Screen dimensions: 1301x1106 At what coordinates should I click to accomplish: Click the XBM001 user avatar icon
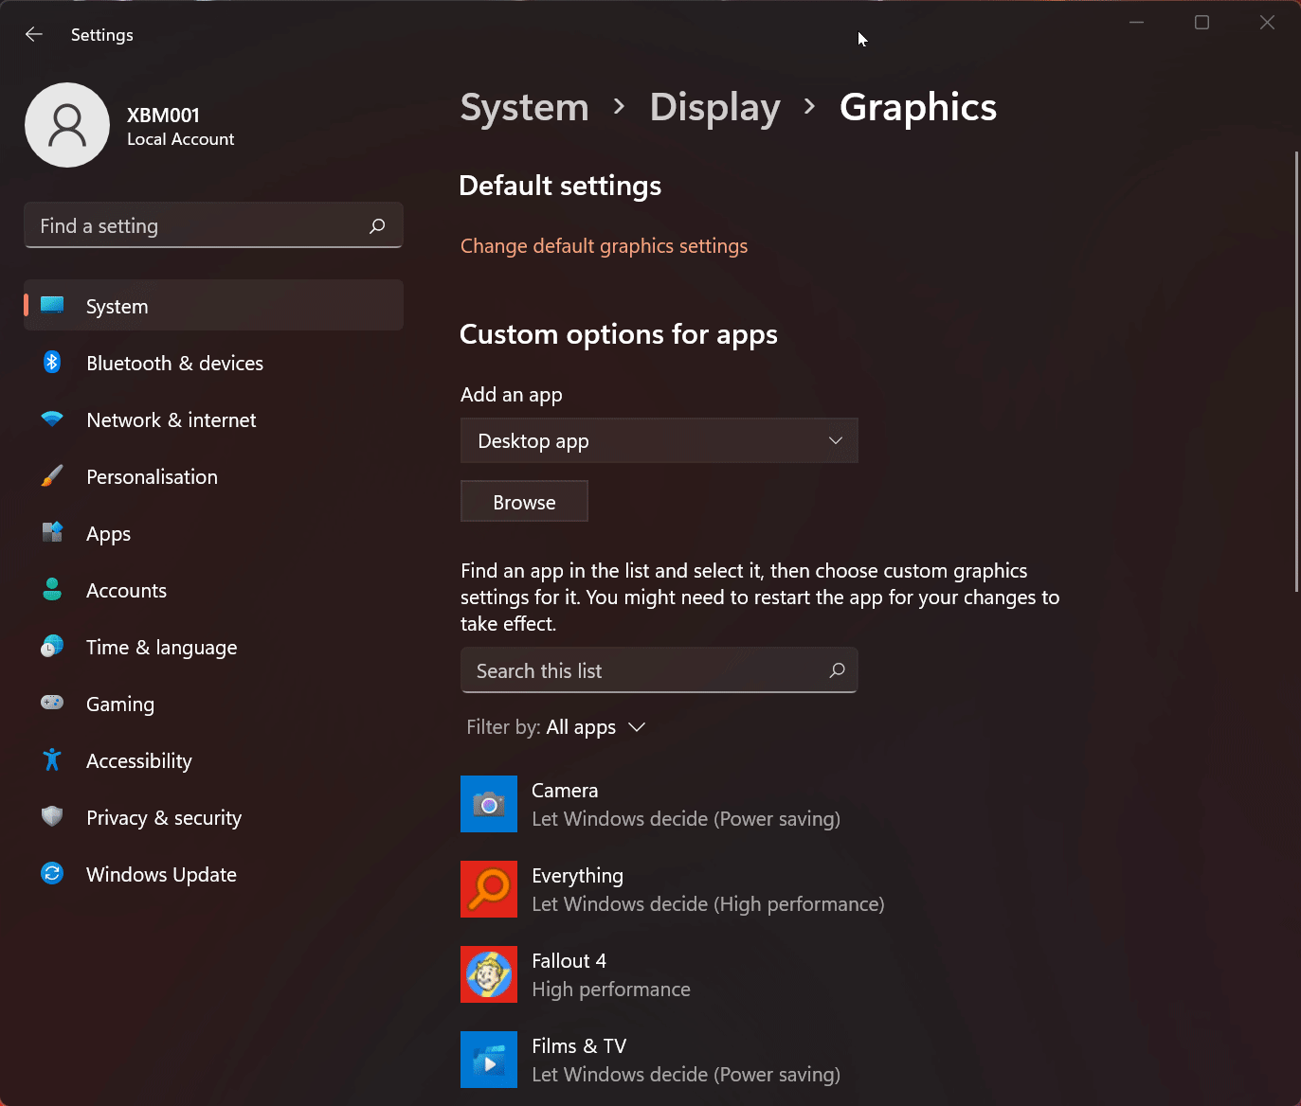[x=67, y=125]
